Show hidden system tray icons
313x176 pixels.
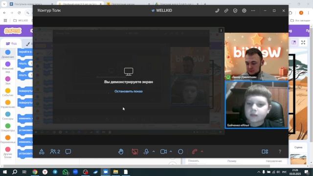tap(259, 172)
